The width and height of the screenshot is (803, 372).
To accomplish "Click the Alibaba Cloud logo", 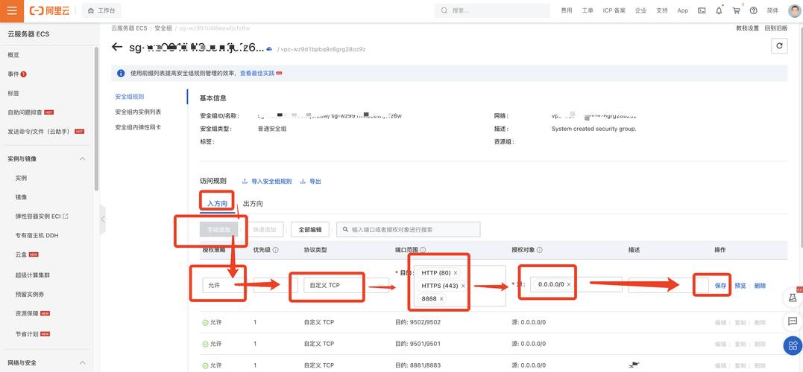I will click(48, 10).
